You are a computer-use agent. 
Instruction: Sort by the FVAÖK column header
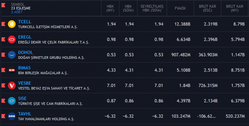click(x=180, y=8)
